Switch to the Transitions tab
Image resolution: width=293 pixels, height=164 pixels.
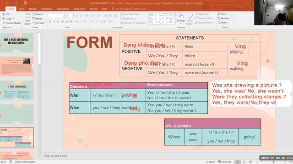pos(47,9)
